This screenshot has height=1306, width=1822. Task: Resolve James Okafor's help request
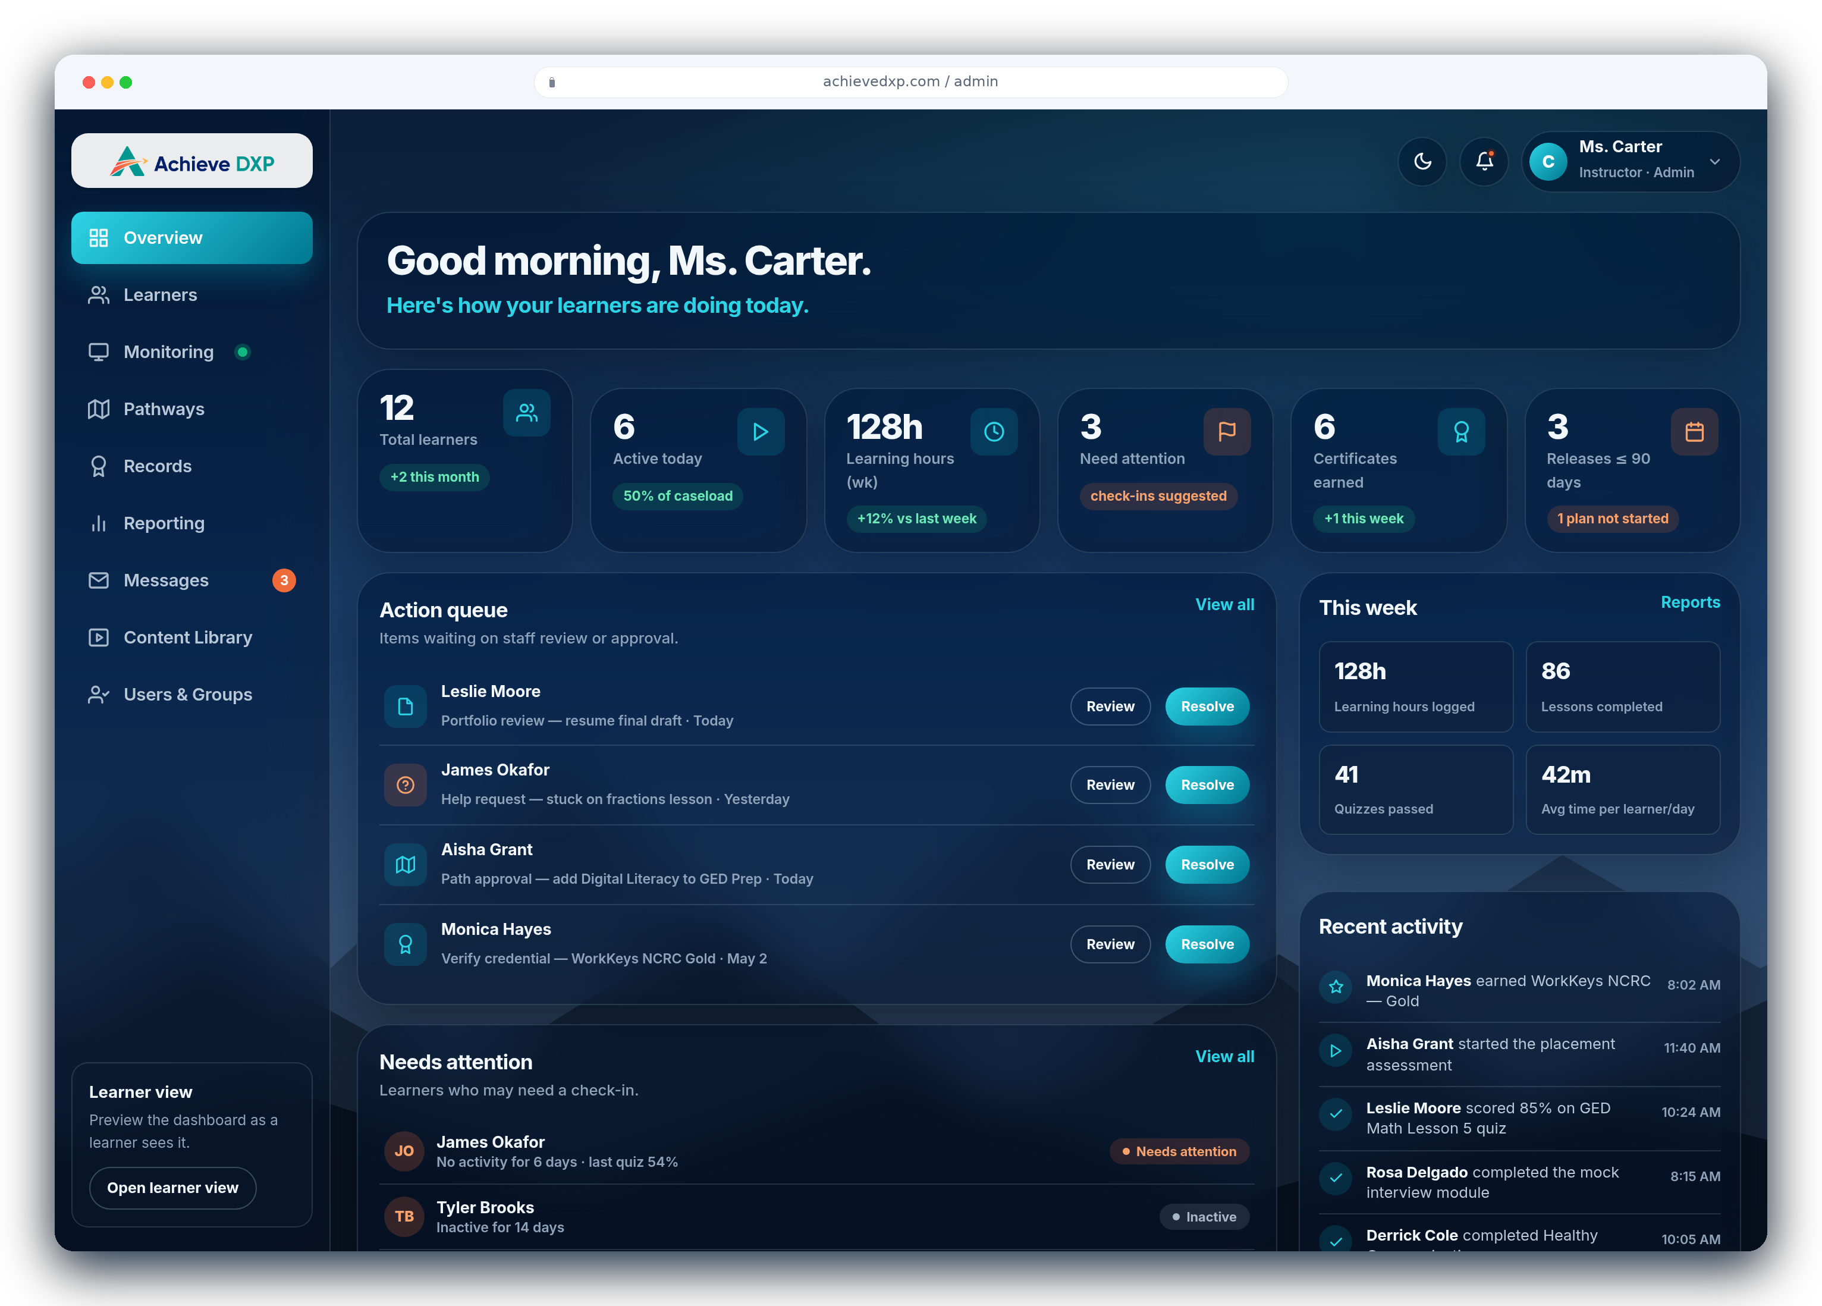coord(1207,785)
